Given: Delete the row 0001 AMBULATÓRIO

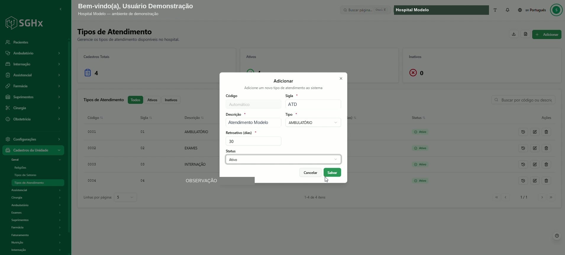Looking at the screenshot, I should pyautogui.click(x=546, y=132).
